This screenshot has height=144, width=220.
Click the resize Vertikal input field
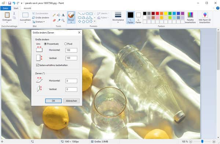point(71,58)
